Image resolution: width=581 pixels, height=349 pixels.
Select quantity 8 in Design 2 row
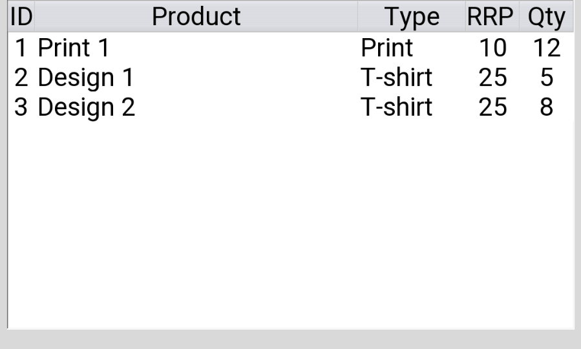pos(547,107)
